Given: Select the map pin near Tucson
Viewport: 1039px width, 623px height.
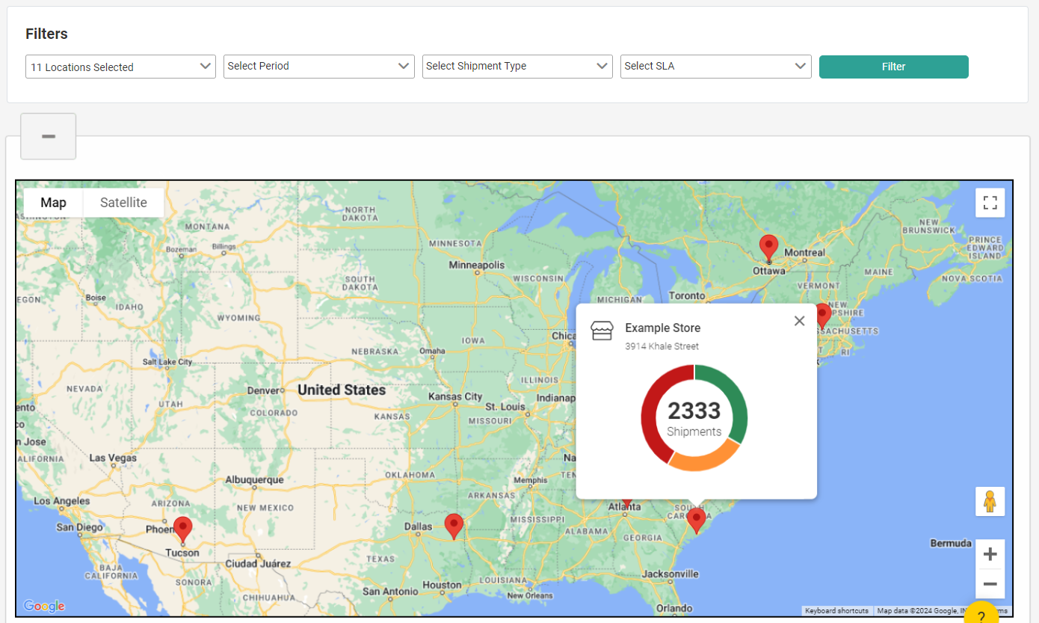Looking at the screenshot, I should click(183, 529).
